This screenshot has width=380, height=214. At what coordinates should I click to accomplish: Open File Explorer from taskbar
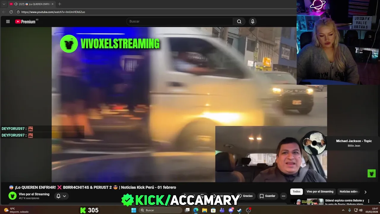click(205, 210)
